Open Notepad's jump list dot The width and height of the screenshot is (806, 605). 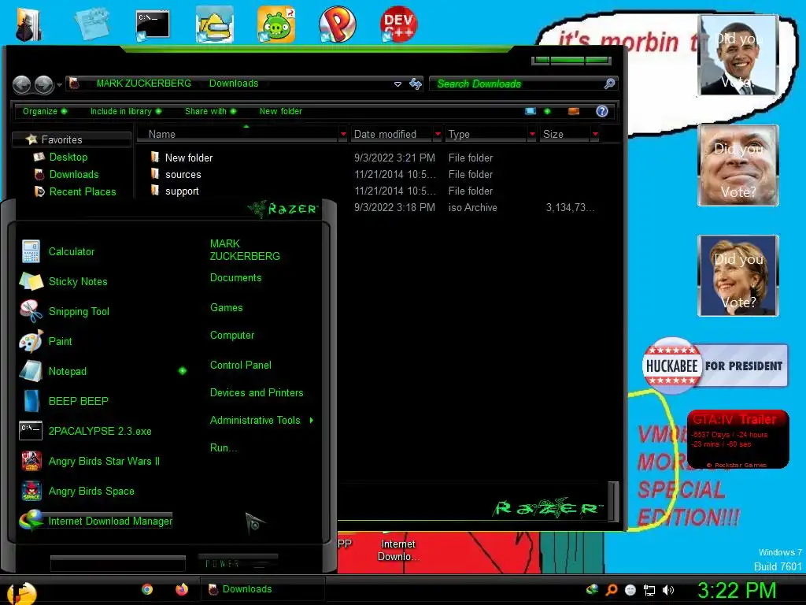click(183, 371)
